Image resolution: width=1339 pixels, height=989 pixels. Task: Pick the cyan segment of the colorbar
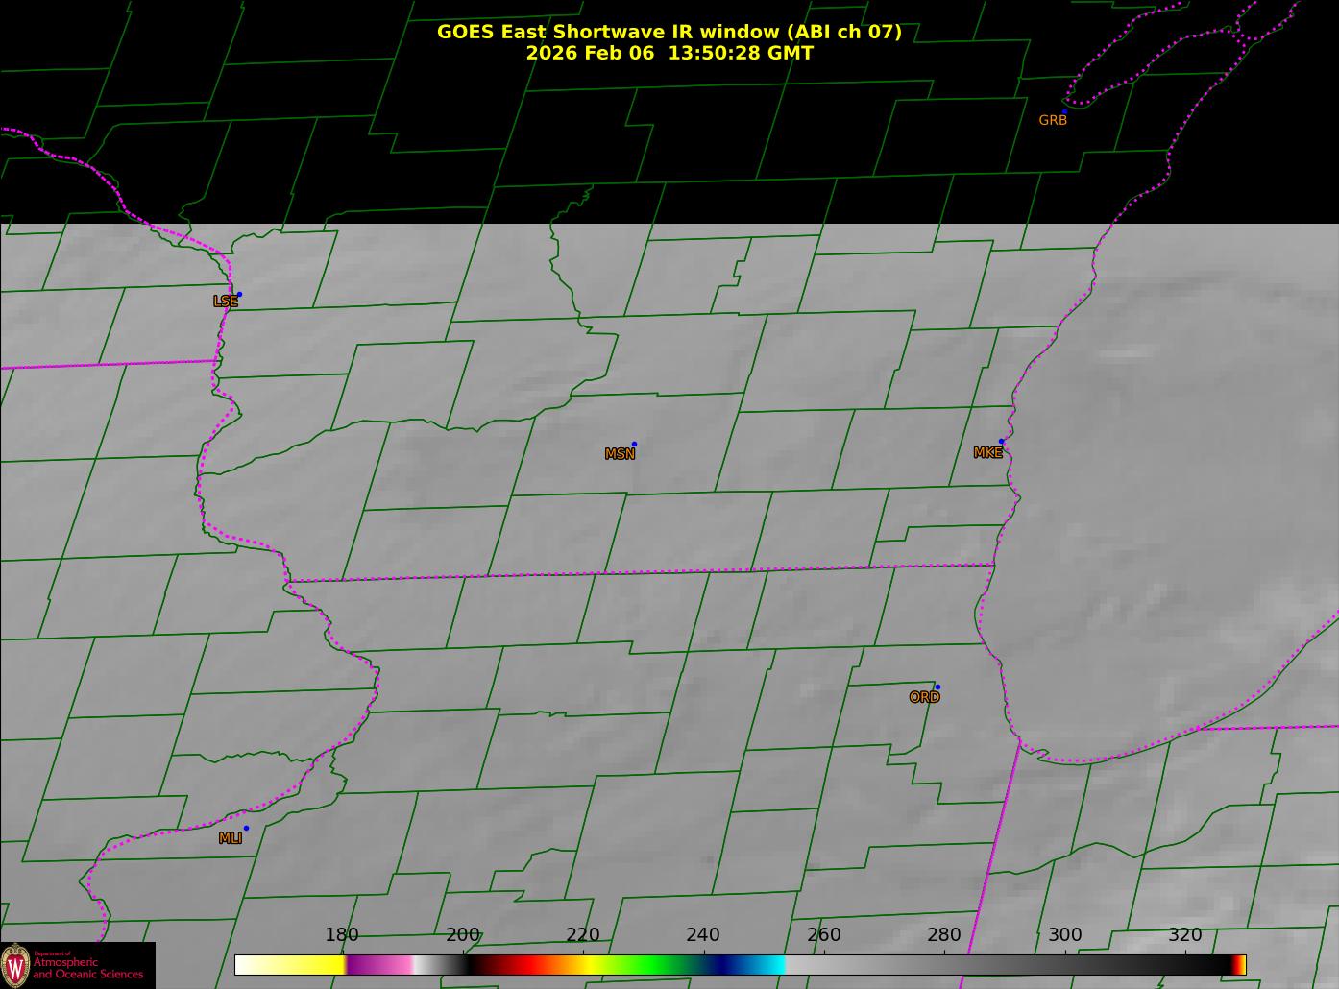pos(768,965)
